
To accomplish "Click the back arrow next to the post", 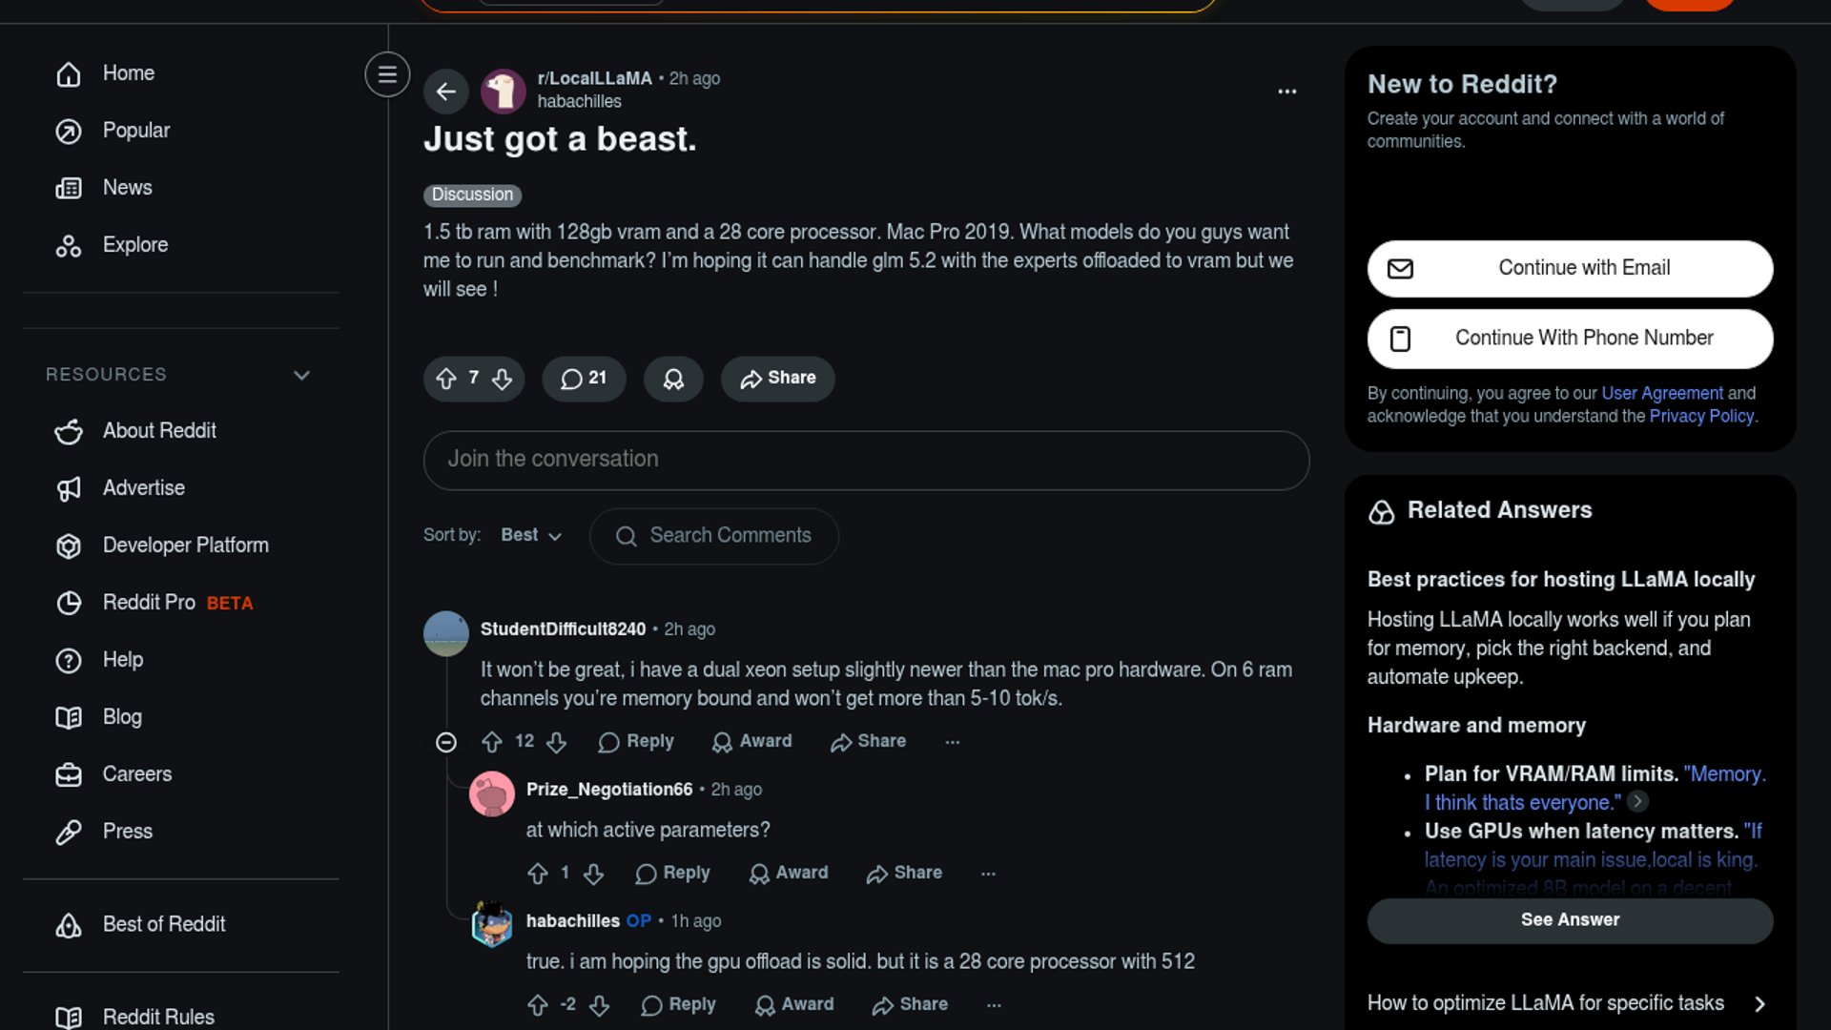I will [445, 92].
